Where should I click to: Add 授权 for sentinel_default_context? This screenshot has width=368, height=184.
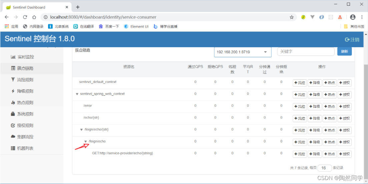pos(345,83)
